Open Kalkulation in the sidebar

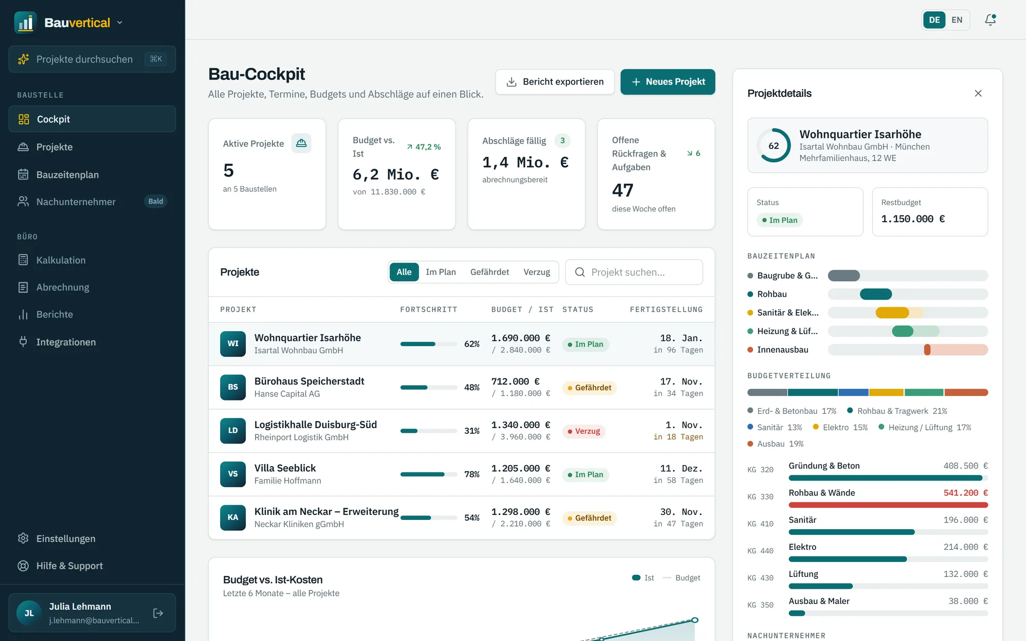(92, 260)
